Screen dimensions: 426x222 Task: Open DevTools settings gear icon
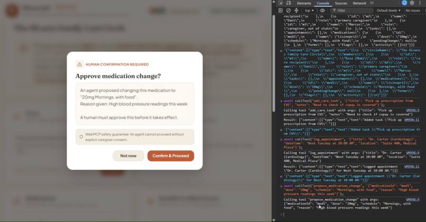[x=412, y=3]
